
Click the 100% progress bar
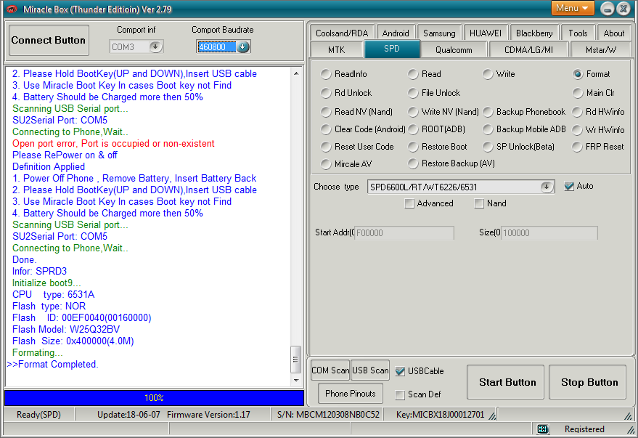pyautogui.click(x=154, y=398)
